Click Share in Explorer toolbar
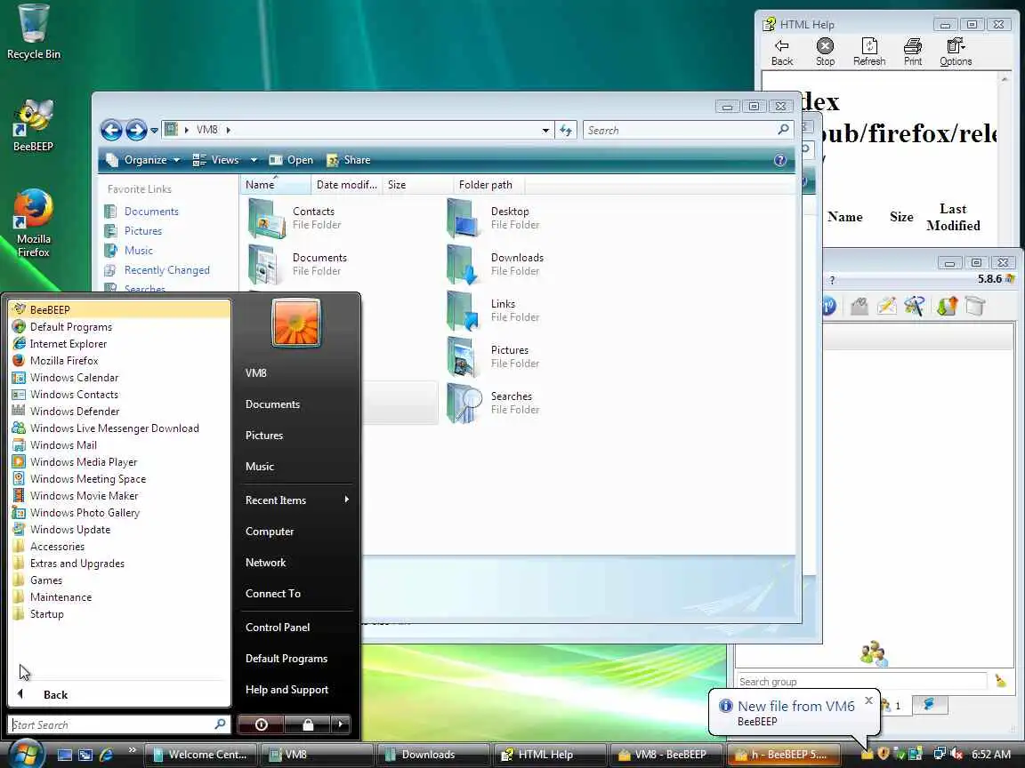This screenshot has width=1025, height=768. pos(349,160)
